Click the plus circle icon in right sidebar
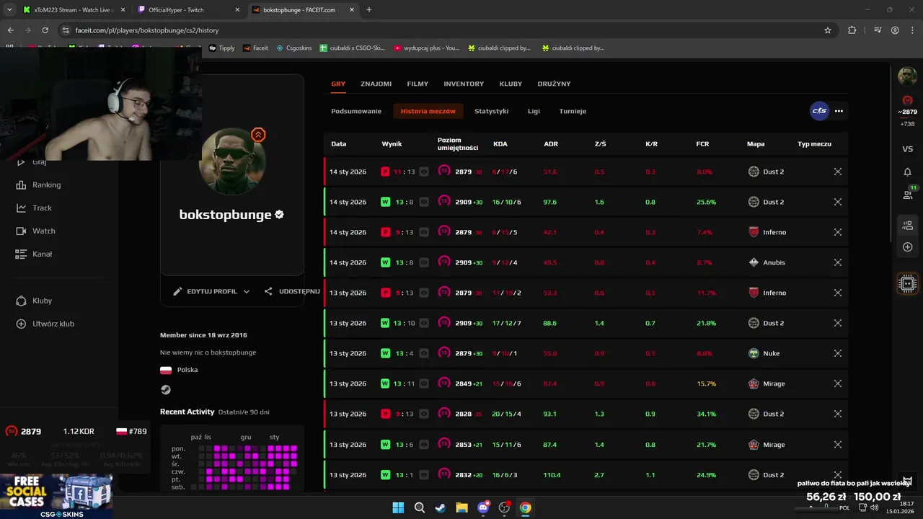923x519 pixels. (x=908, y=247)
